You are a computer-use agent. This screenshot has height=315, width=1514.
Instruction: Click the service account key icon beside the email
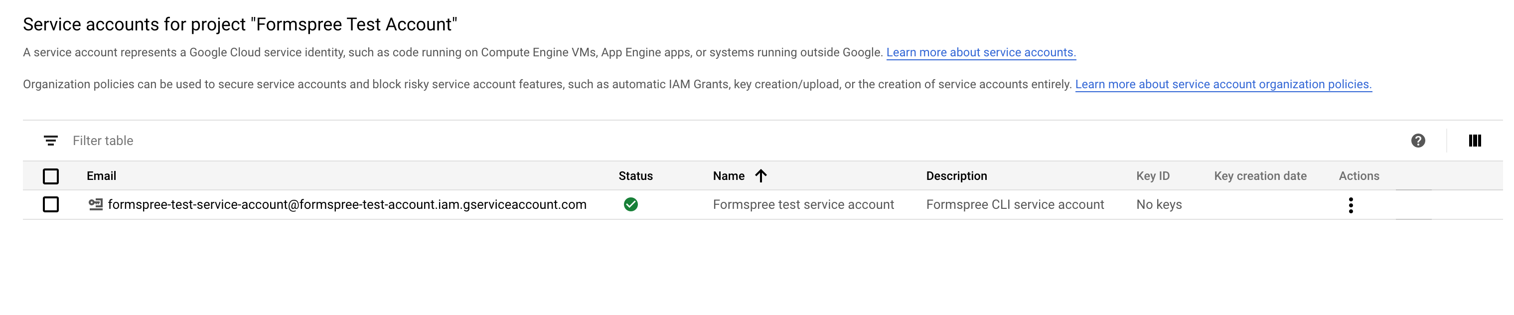(95, 204)
